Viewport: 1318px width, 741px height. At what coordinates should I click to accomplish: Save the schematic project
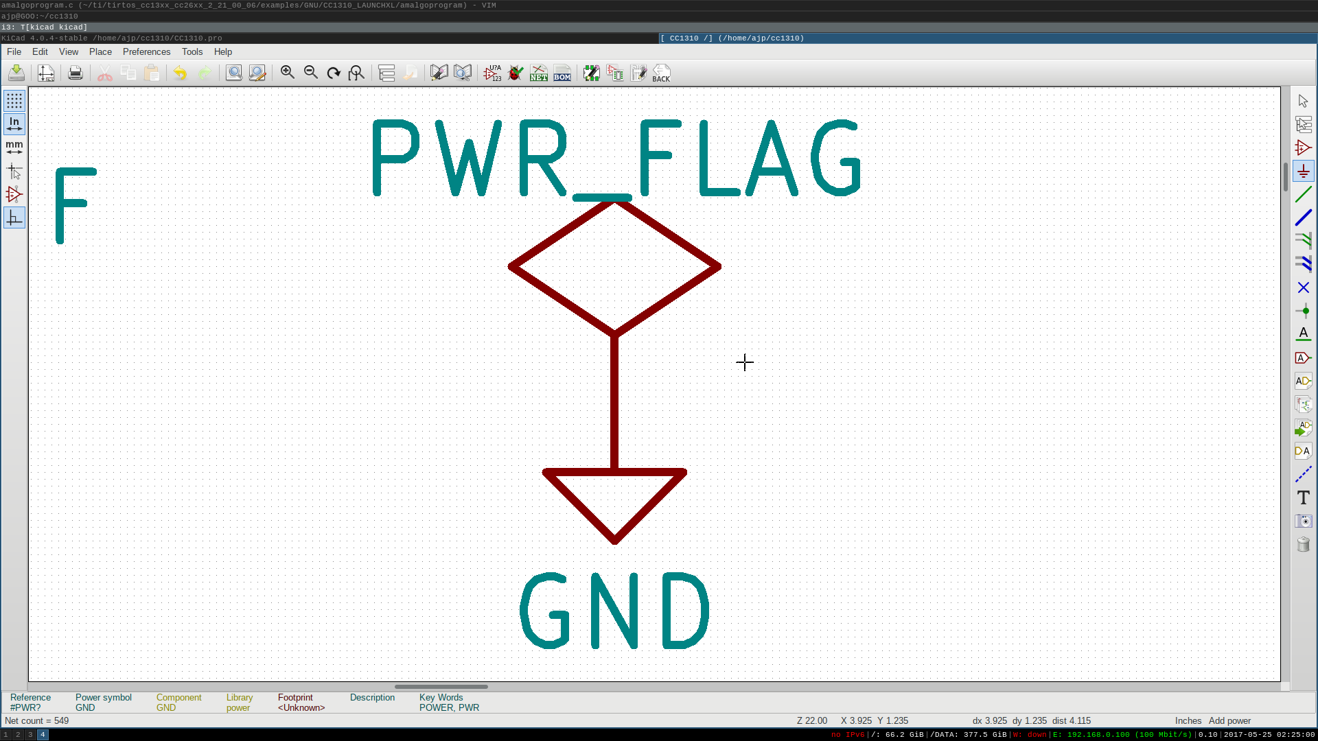(16, 73)
